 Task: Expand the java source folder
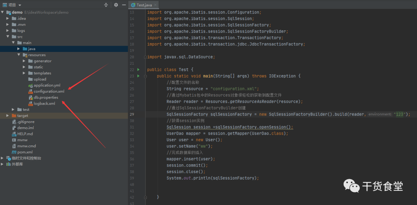tap(19, 49)
